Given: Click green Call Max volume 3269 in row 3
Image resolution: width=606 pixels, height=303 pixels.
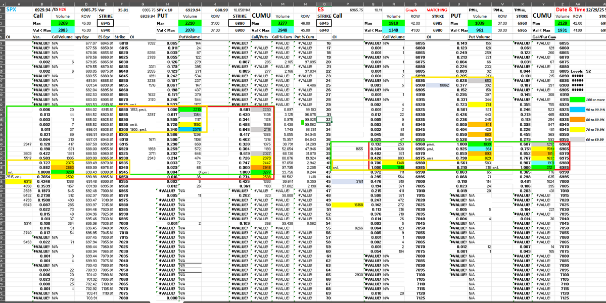Looking at the screenshot, I should (63, 23).
